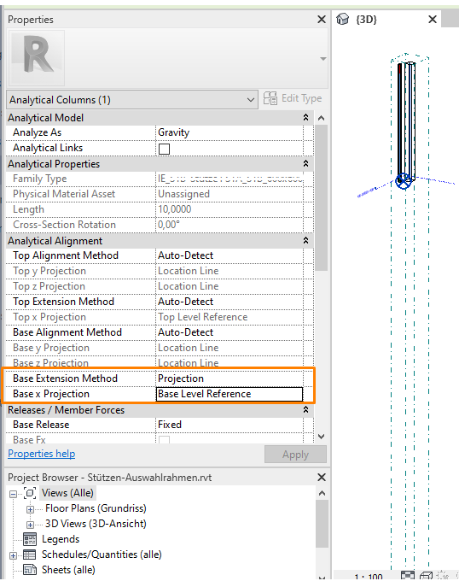
Task: Select the Top Alignment Method value field
Action: point(229,255)
